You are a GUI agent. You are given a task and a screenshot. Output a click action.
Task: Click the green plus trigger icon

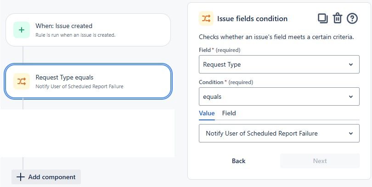(22, 30)
